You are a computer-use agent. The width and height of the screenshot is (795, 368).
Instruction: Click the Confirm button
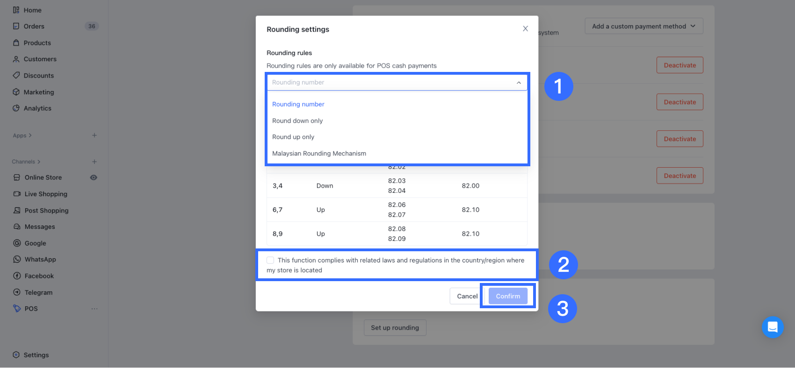pyautogui.click(x=508, y=296)
